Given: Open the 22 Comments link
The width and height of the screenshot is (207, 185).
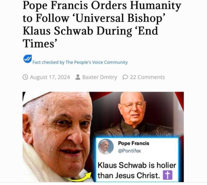Looking at the screenshot, I should [x=148, y=77].
